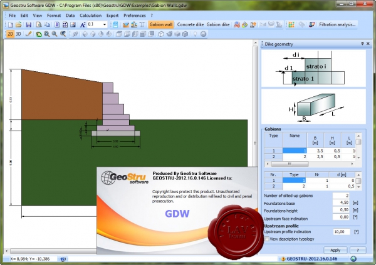376x265 pixels.
Task: Click the light bulb icon in the 3D toolbar
Action: coord(195,34)
